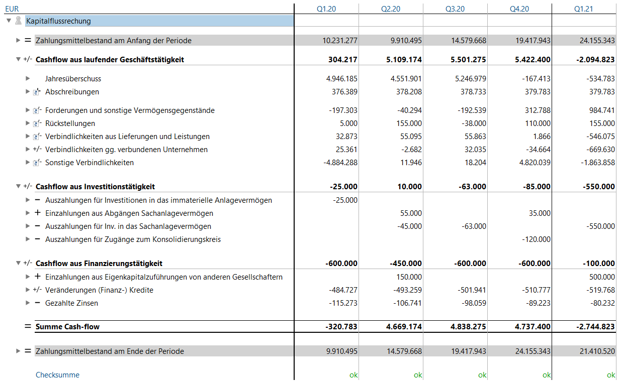Viewport: 623px width, 383px height.
Task: Click the +/- sign of Cashflow aus Investitionstätigkeit
Action: pos(28,186)
